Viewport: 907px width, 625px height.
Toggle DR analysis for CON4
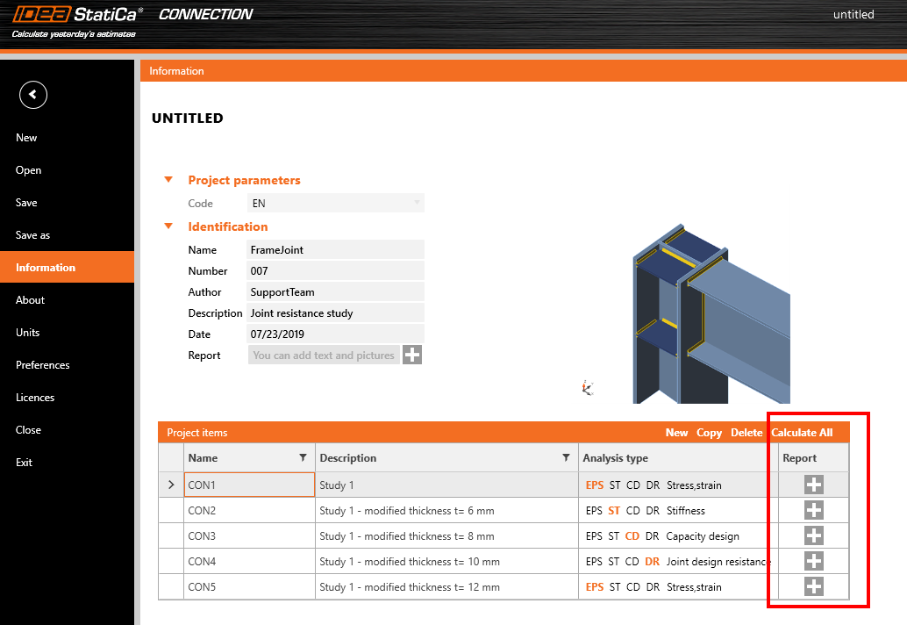point(653,561)
